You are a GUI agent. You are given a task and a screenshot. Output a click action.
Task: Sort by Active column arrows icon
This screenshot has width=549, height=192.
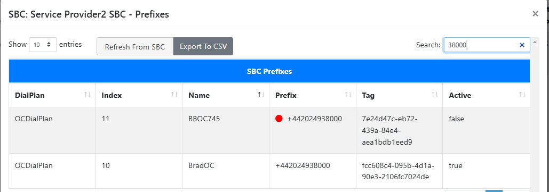coord(522,95)
